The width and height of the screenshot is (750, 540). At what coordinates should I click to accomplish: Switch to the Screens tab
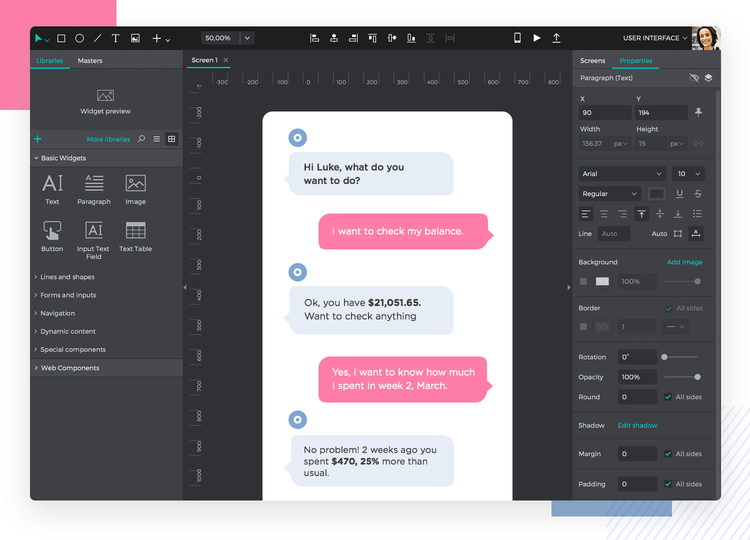pos(592,60)
